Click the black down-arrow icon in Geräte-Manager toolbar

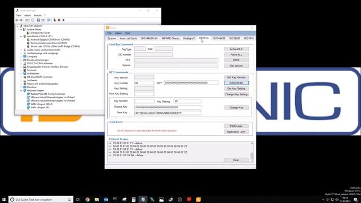pyautogui.click(x=63, y=20)
